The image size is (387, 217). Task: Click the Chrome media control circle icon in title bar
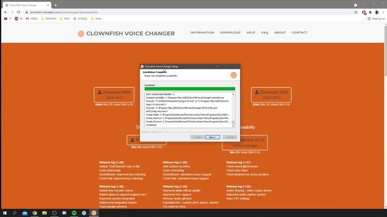click(x=356, y=5)
